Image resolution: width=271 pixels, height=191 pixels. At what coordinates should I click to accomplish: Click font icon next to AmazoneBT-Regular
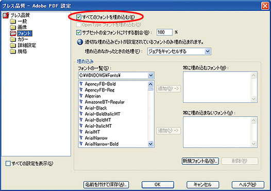pyautogui.click(x=81, y=102)
